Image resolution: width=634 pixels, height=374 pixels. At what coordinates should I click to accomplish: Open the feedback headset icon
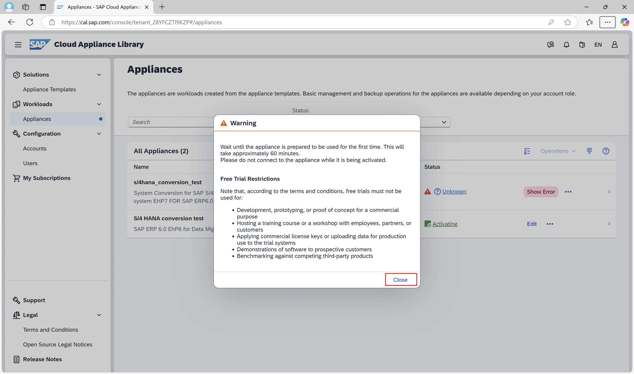coord(551,44)
